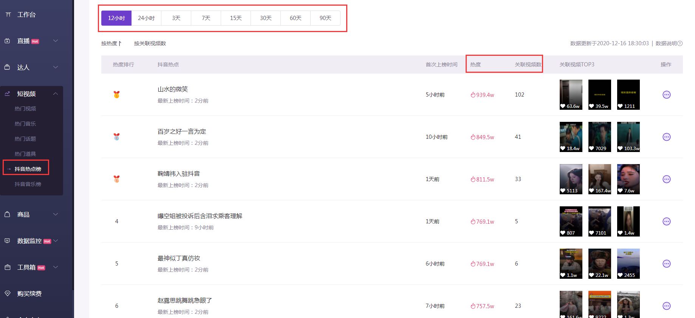Open the ellipsis menu for 鞠婧祎入驻抖音
This screenshot has height=318, width=695.
click(666, 179)
